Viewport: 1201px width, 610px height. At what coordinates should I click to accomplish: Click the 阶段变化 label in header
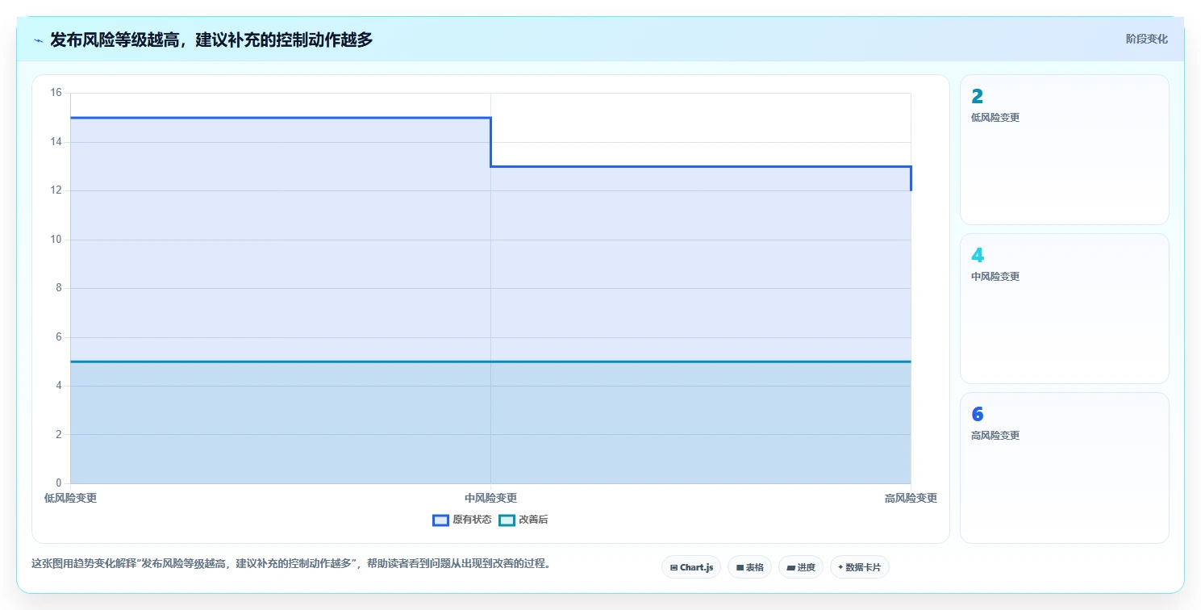tap(1146, 39)
